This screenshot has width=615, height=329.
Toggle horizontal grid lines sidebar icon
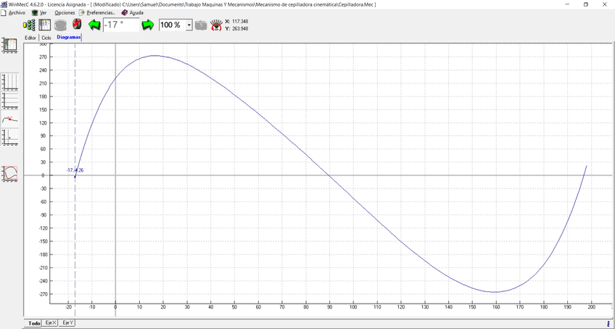click(10, 100)
